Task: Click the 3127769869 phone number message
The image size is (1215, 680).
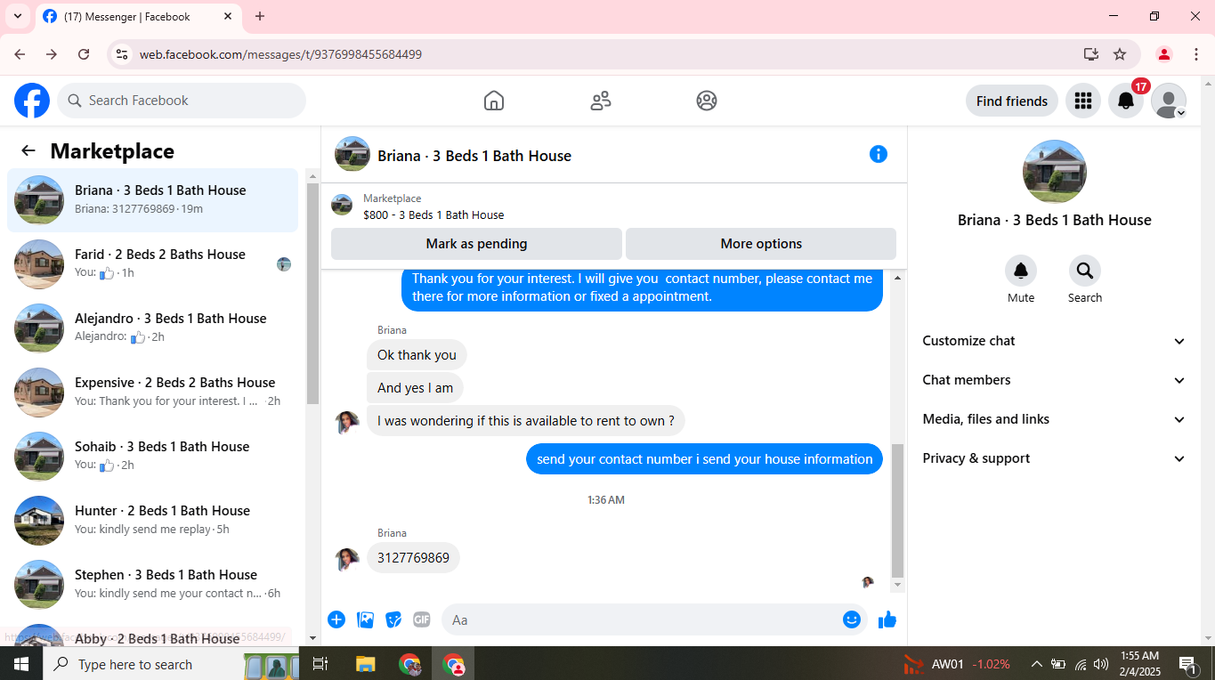Action: tap(413, 558)
